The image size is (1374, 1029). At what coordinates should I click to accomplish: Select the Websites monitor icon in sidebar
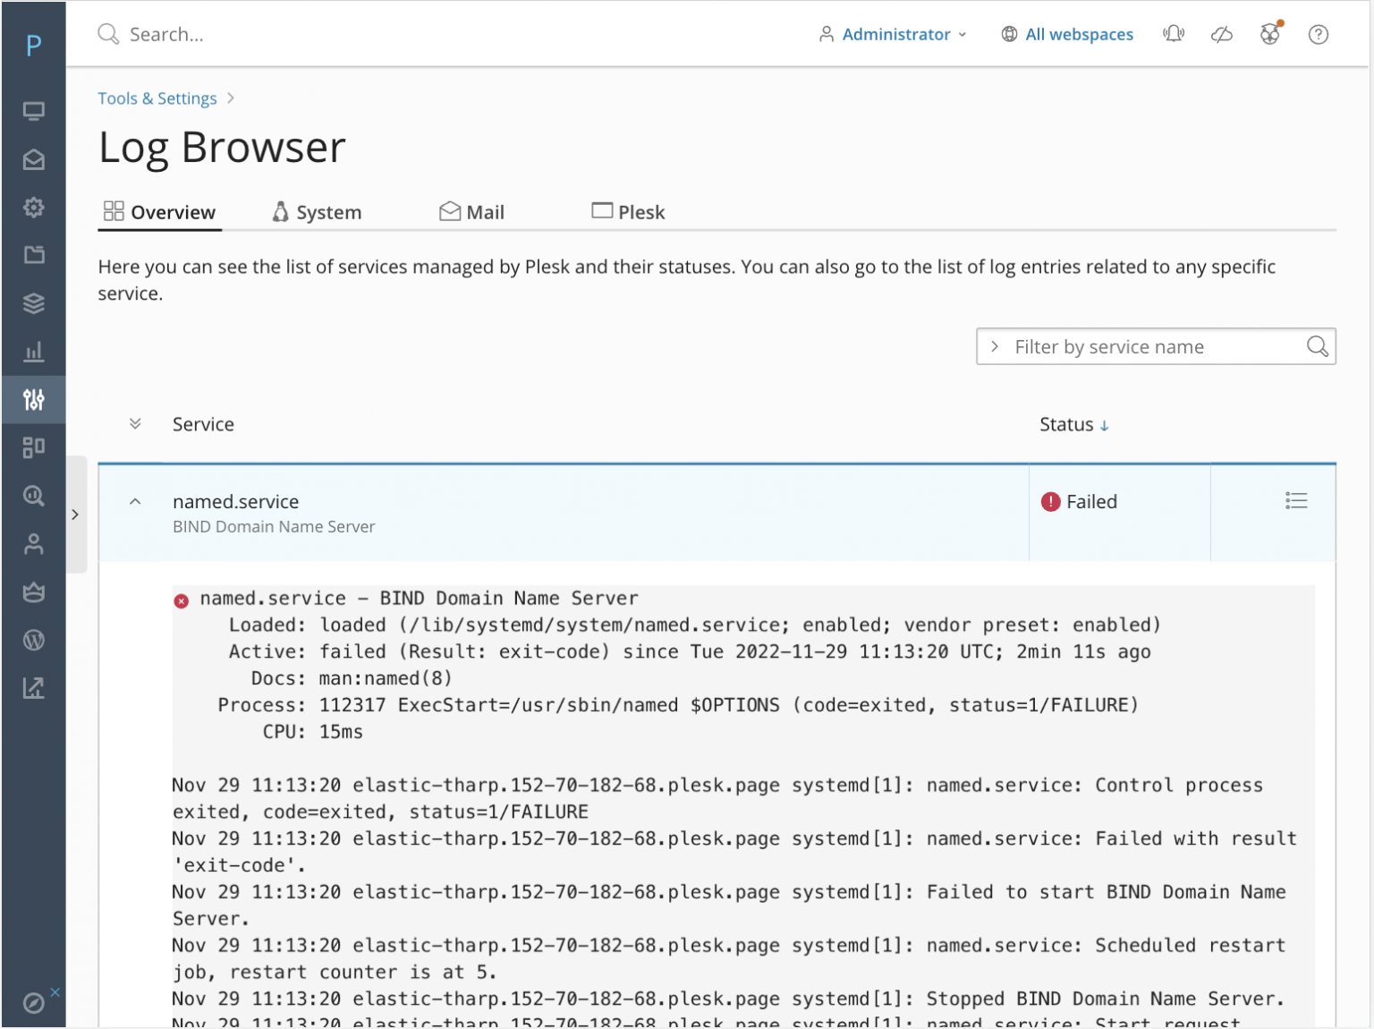(x=33, y=111)
